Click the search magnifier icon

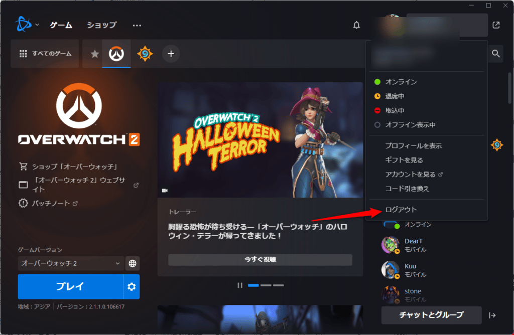(x=495, y=54)
